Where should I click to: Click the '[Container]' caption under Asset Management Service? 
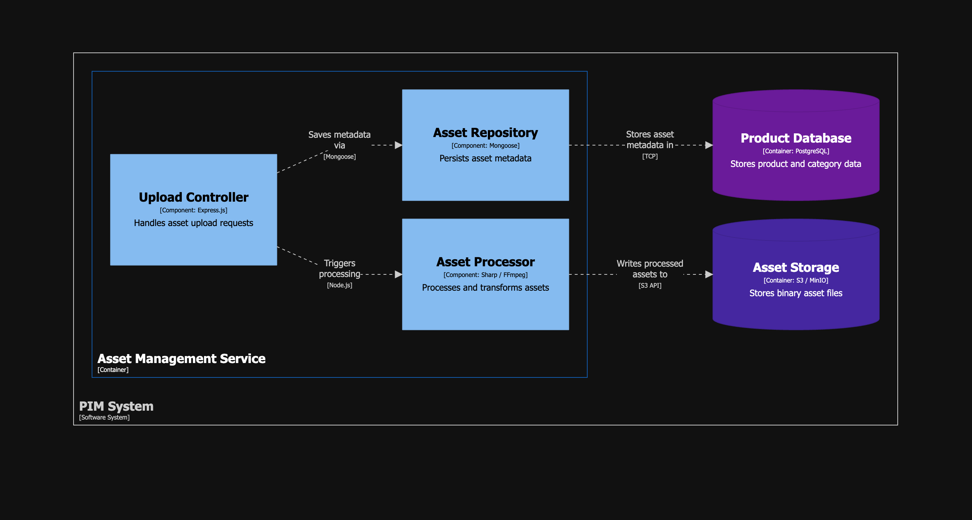[113, 370]
